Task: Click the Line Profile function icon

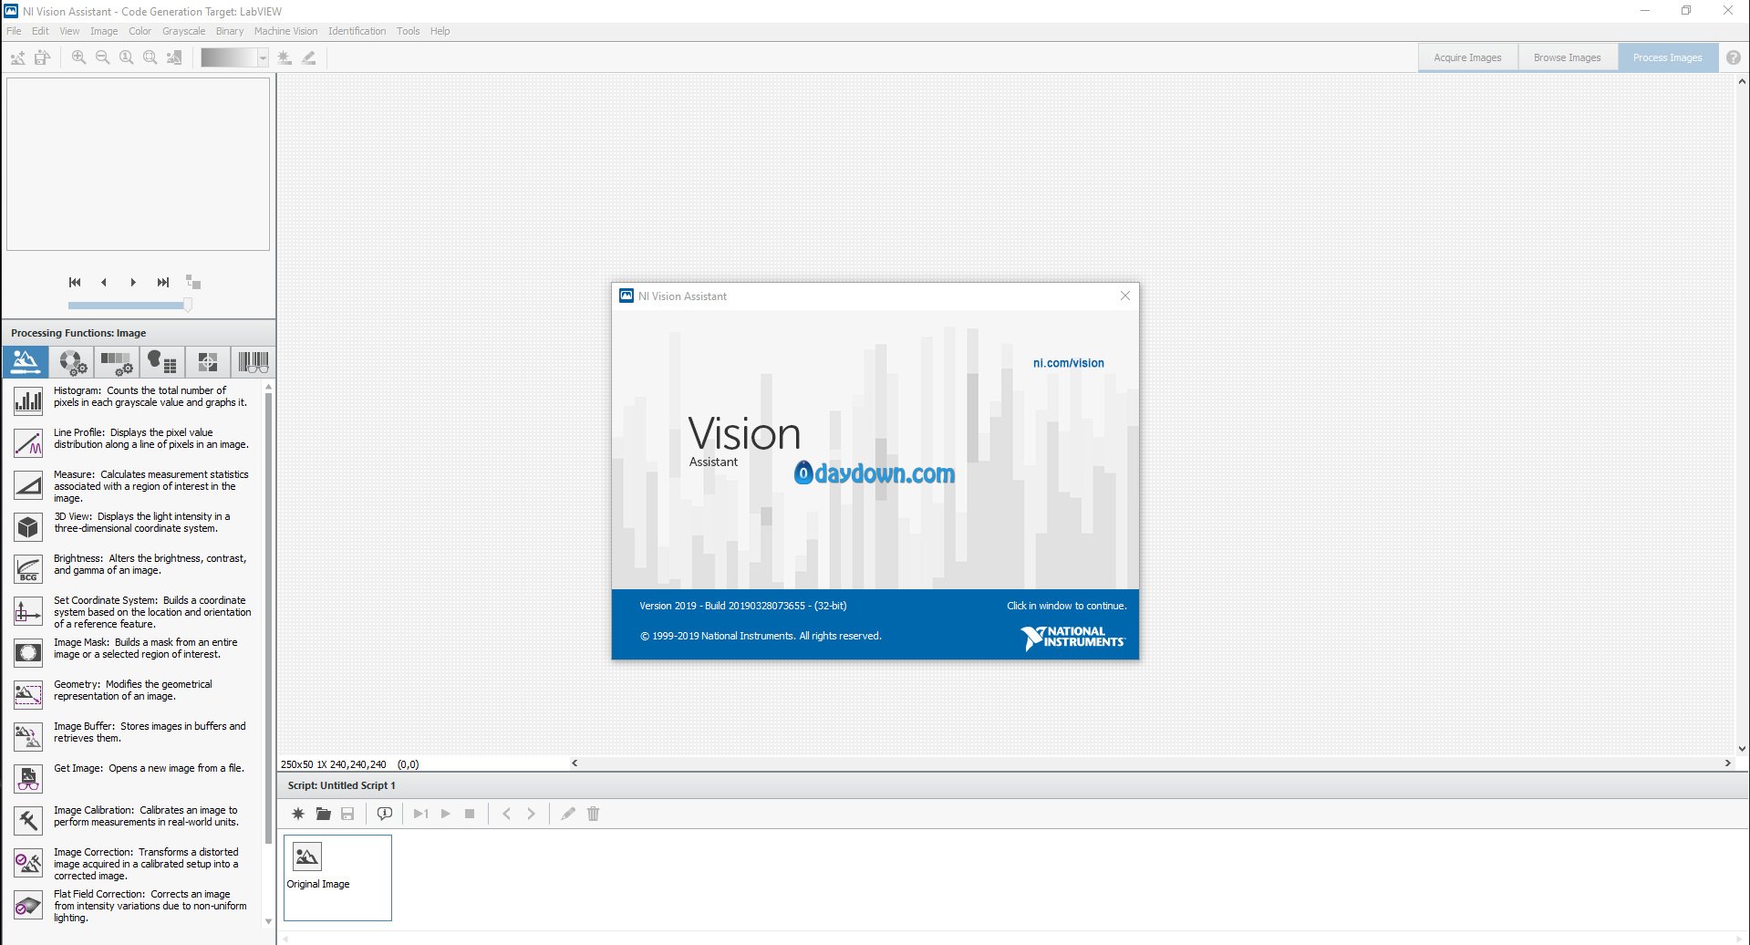Action: click(28, 442)
